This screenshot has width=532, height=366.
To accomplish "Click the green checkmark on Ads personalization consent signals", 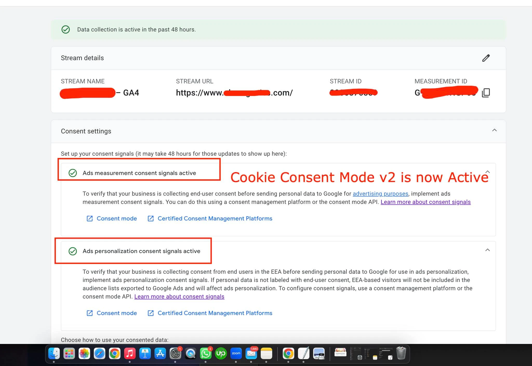I will pyautogui.click(x=73, y=251).
